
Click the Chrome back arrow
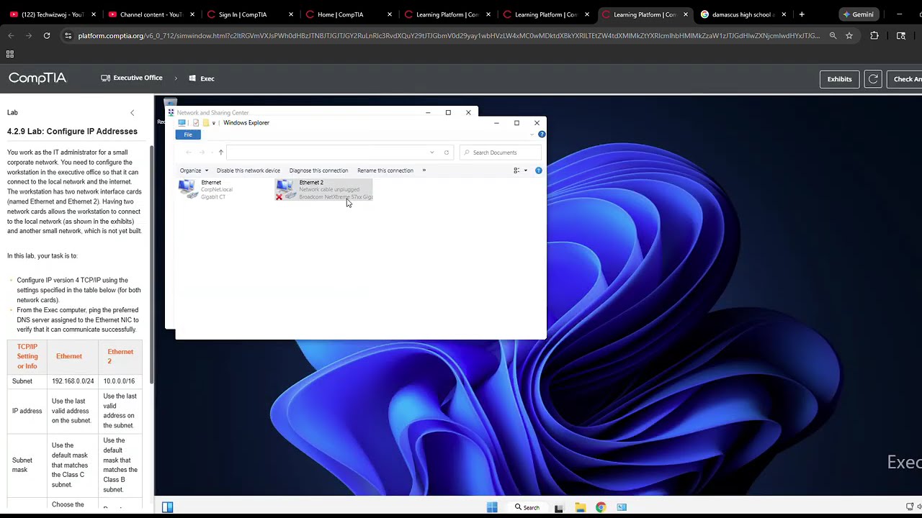click(x=11, y=35)
